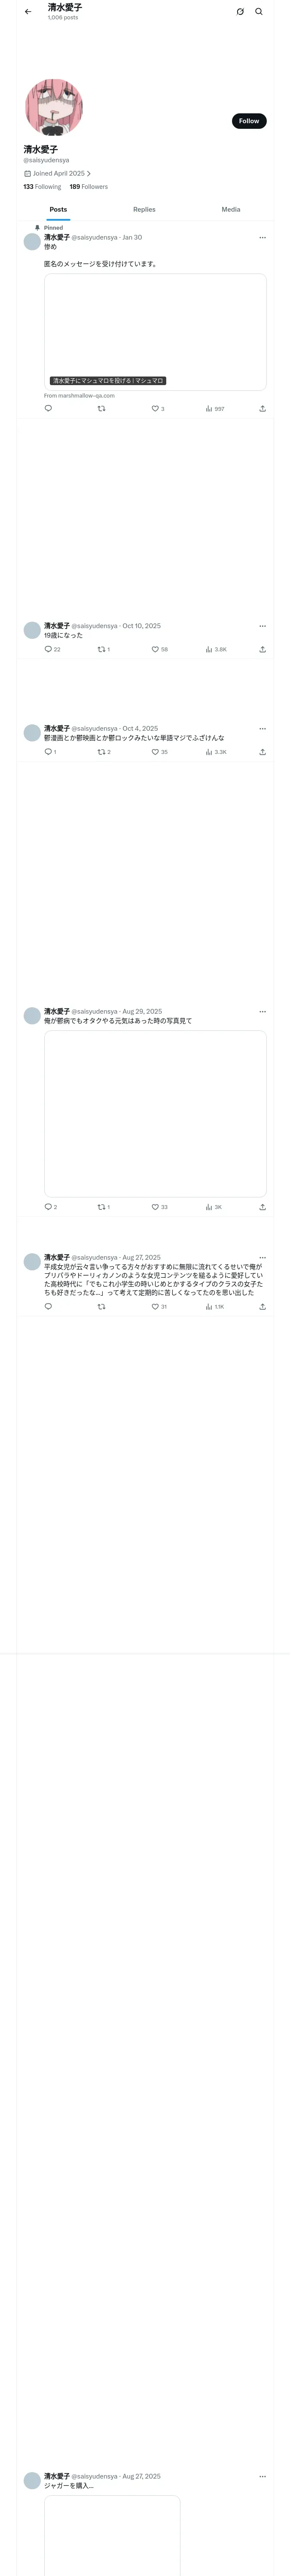Click the pink-haired profile avatar picture

(54, 107)
